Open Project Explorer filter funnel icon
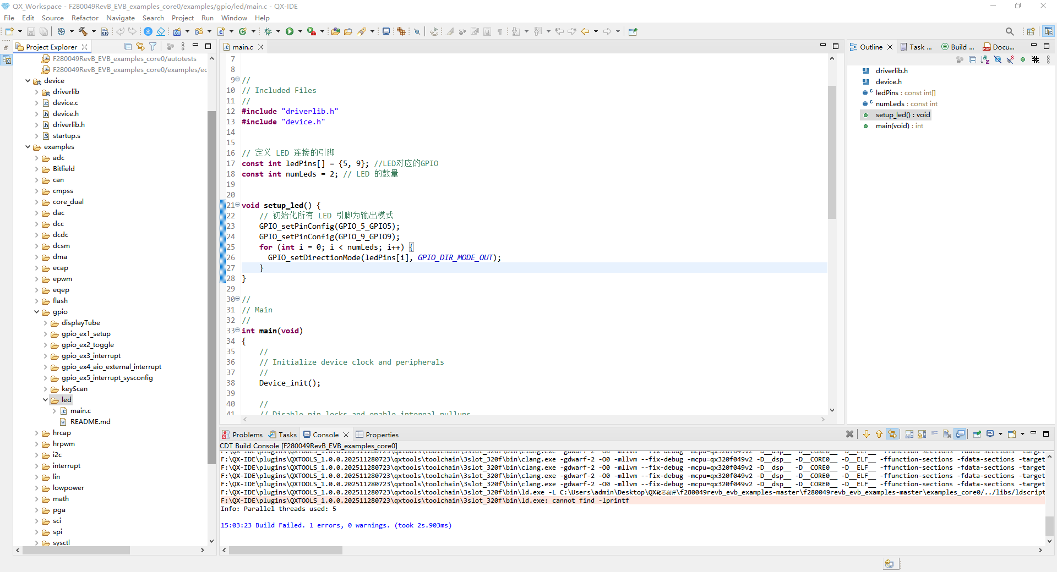 pyautogui.click(x=153, y=47)
